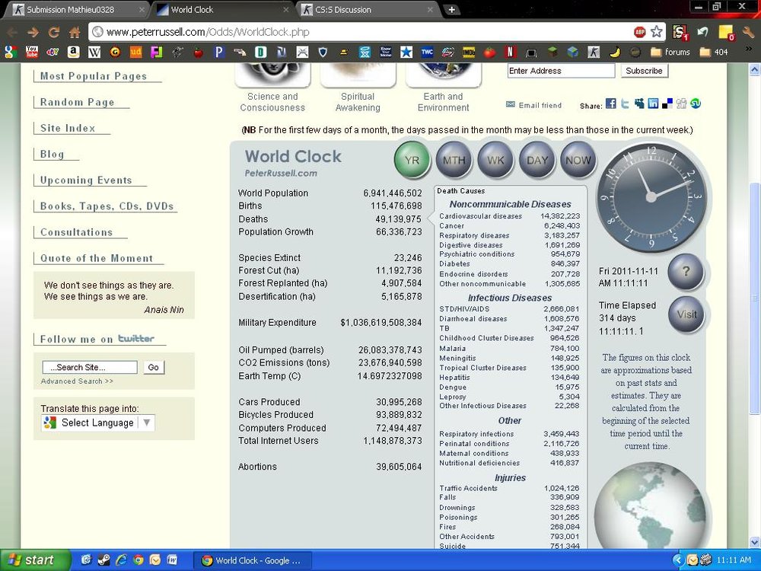The width and height of the screenshot is (761, 571).
Task: Switch to CS:S Discussion tab
Action: pos(367,10)
